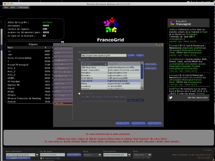Screen dimensions: 215x161
Task: Switch to Avancées preferences tab
Action: (x=63, y=84)
